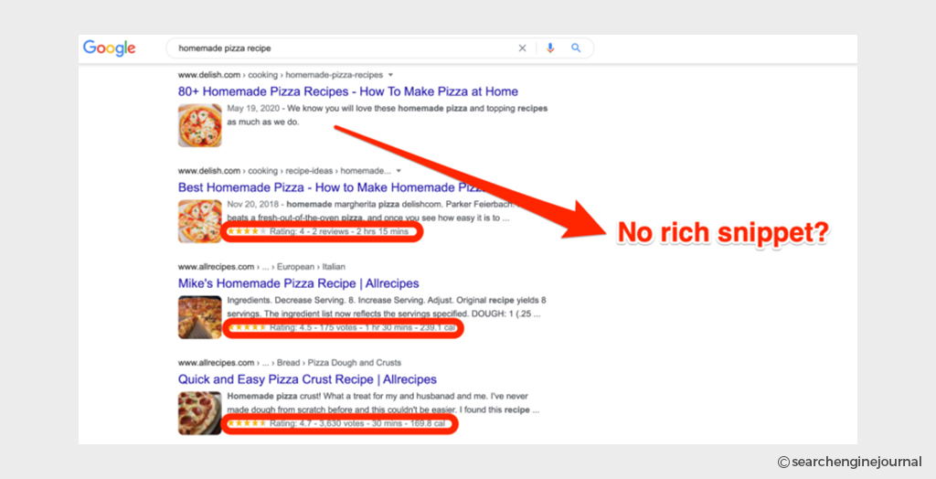Click the pizza thumbnail of 80+ Homemade Pizza Recipes
936x479 pixels.
(200, 125)
